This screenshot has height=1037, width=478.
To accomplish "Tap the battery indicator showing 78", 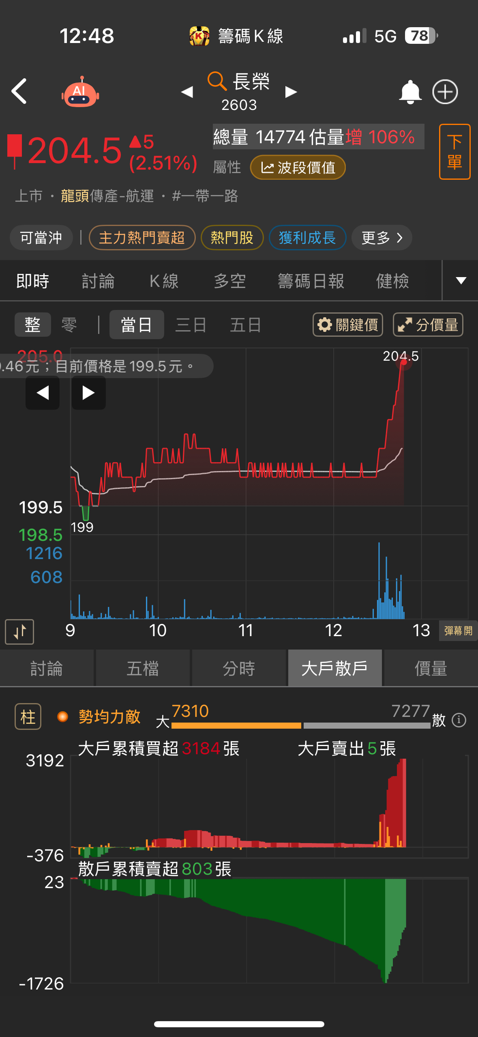I will [421, 36].
